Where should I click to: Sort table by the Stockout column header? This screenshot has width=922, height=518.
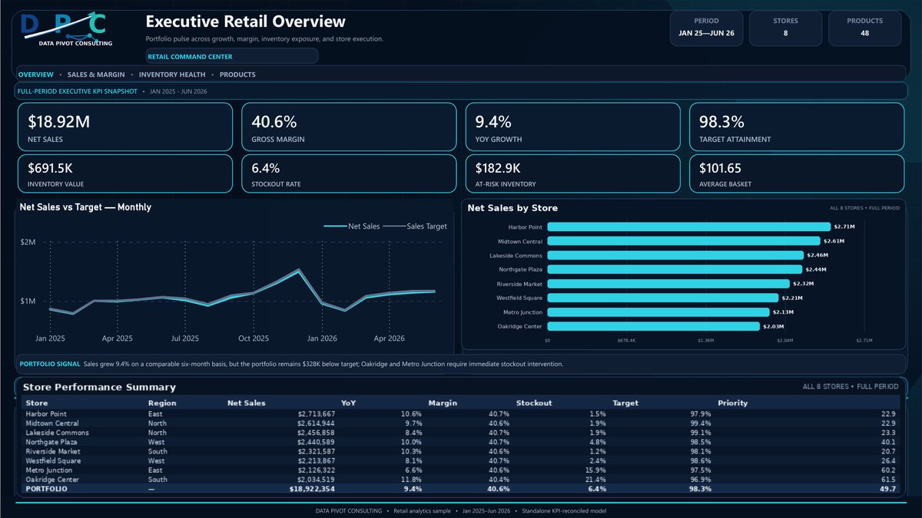pos(533,403)
